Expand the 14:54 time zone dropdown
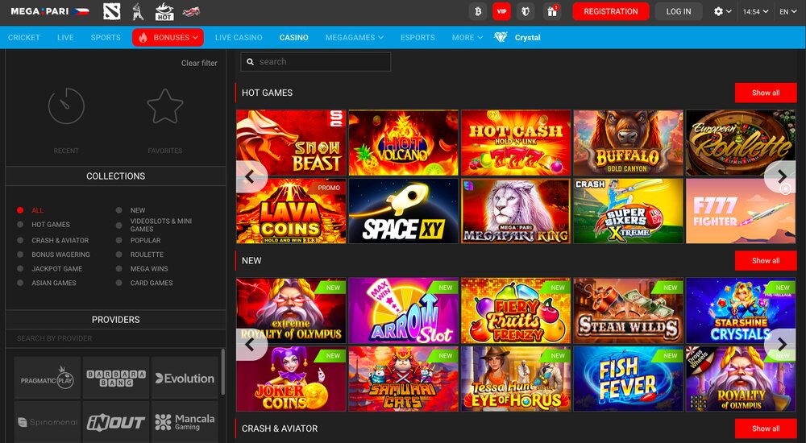This screenshot has width=806, height=443. click(x=756, y=11)
